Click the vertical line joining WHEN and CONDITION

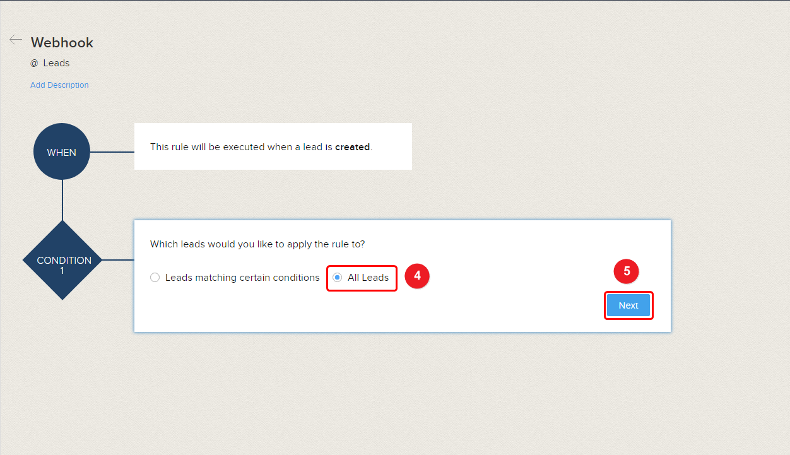click(62, 200)
